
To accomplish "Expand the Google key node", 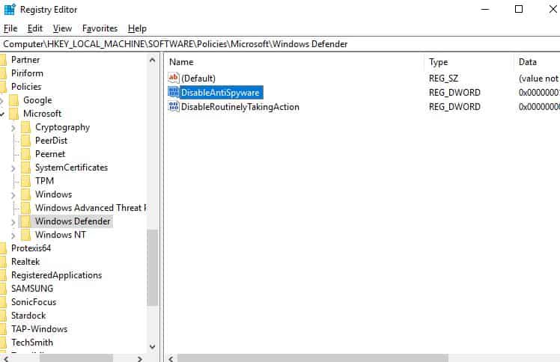I will 2,100.
